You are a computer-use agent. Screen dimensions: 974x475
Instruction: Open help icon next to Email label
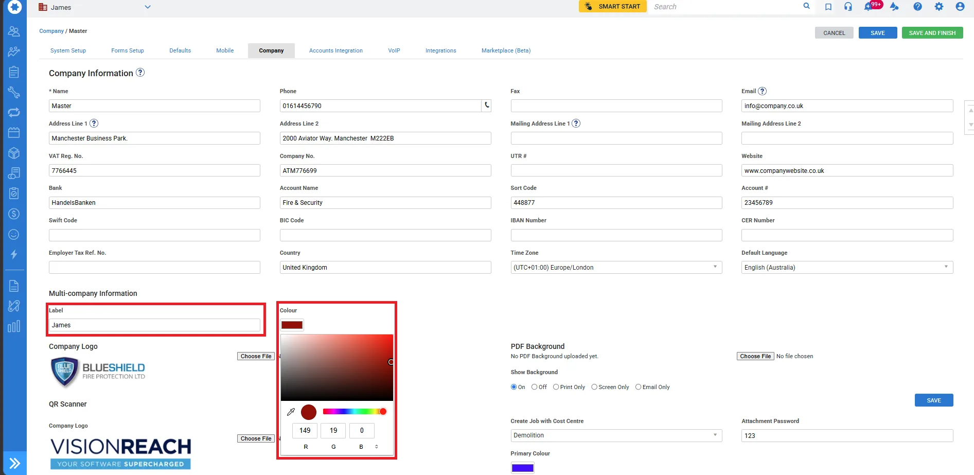[x=763, y=91]
